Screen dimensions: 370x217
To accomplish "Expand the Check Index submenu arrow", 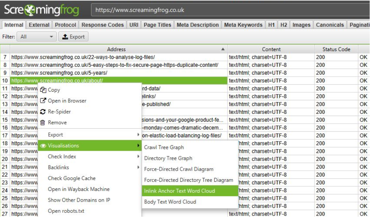I will pos(138,156).
